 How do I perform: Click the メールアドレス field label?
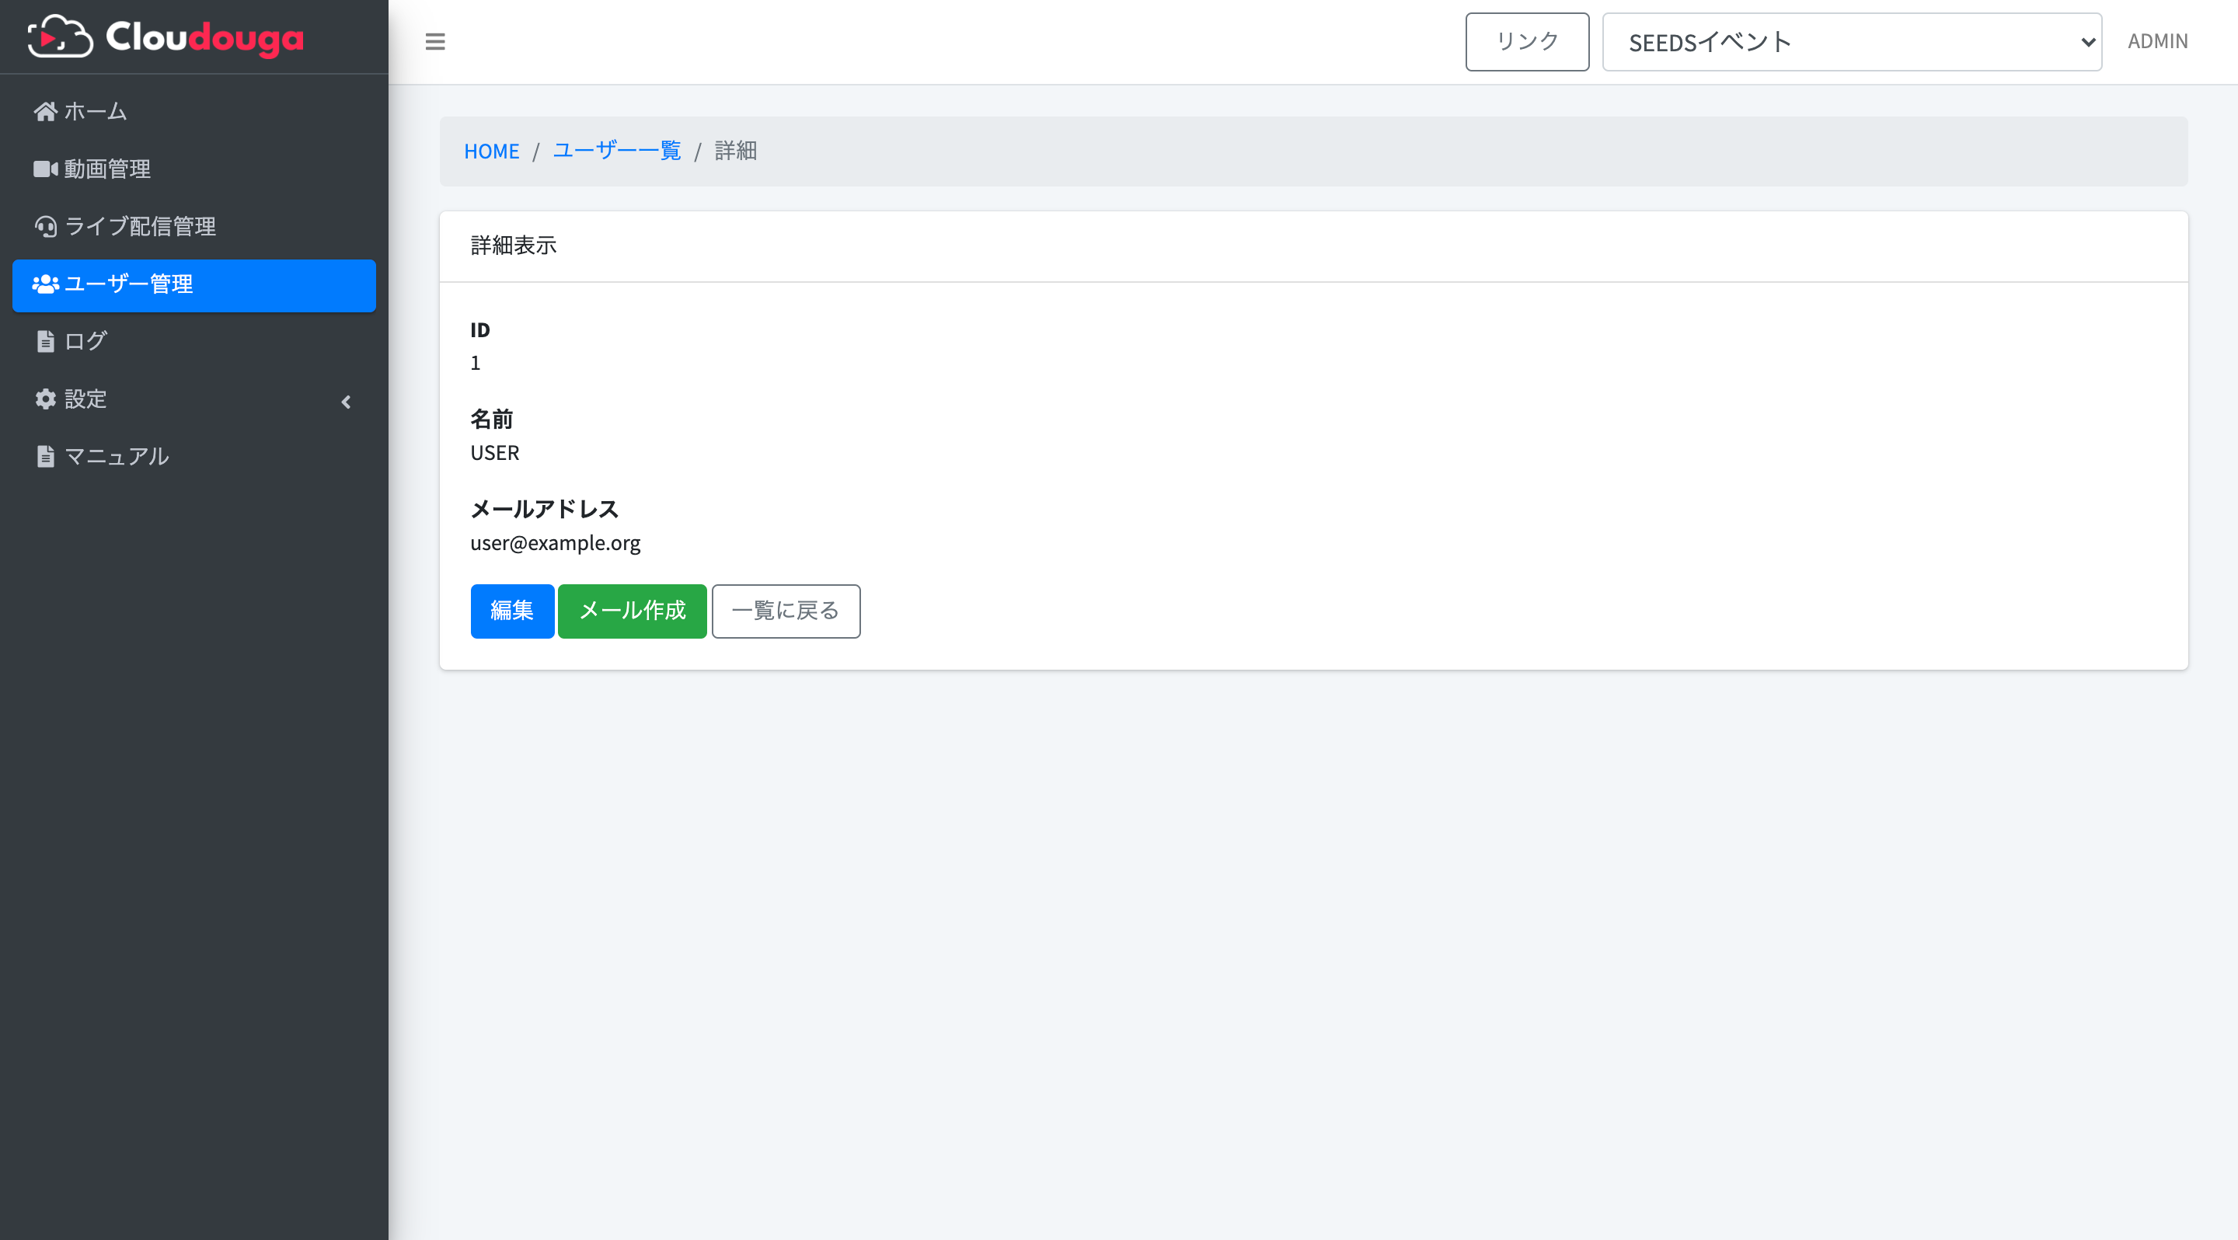tap(544, 509)
